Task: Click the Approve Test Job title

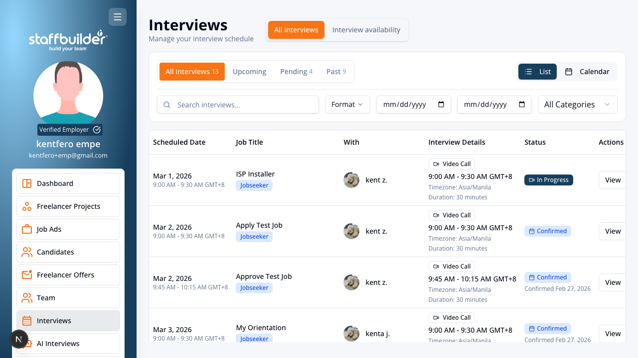Action: [x=264, y=276]
